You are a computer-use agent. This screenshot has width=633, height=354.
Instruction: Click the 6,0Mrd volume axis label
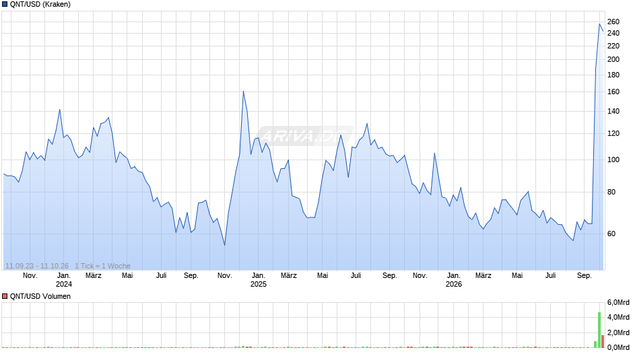point(618,303)
